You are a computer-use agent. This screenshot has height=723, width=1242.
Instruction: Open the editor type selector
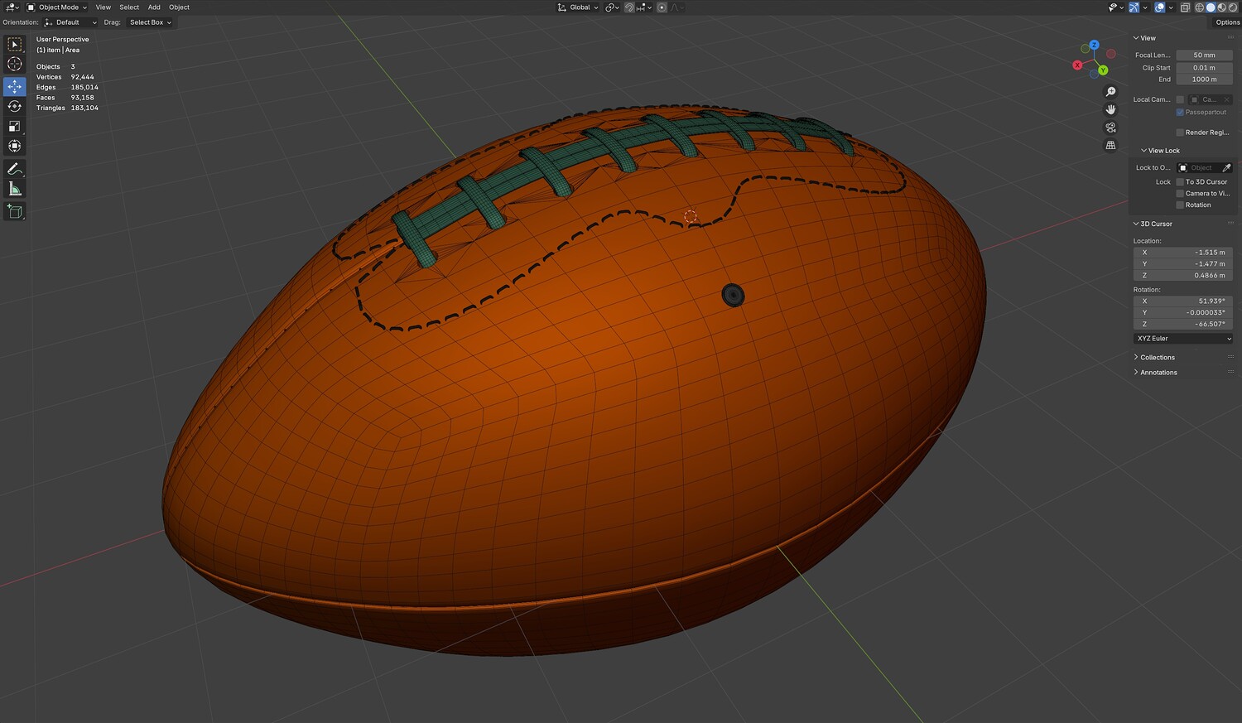12,7
